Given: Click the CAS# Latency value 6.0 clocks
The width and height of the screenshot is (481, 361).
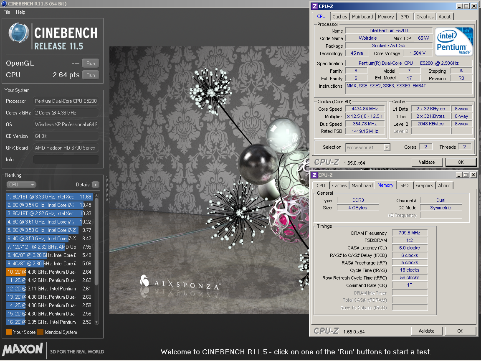Looking at the screenshot, I should (x=410, y=248).
